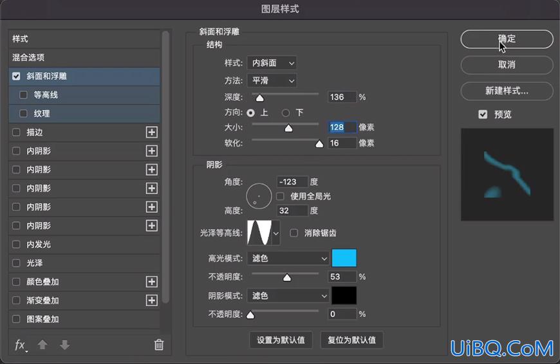
Task: Toggle the 预览 checkbox
Action: (x=483, y=114)
